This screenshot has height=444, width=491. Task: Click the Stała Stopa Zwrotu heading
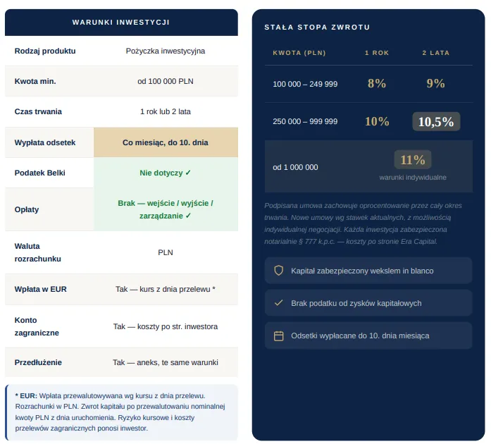pos(317,27)
